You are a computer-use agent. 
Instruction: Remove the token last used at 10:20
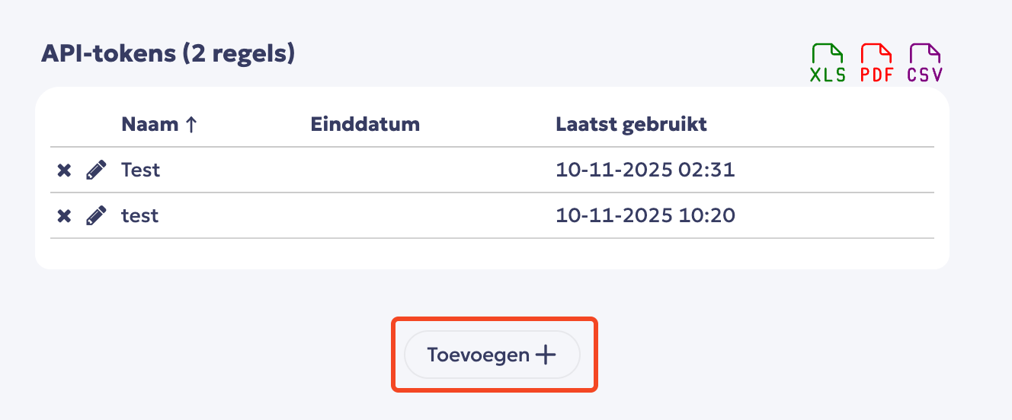point(64,216)
